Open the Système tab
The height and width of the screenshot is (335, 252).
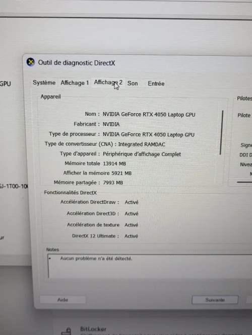[44, 82]
